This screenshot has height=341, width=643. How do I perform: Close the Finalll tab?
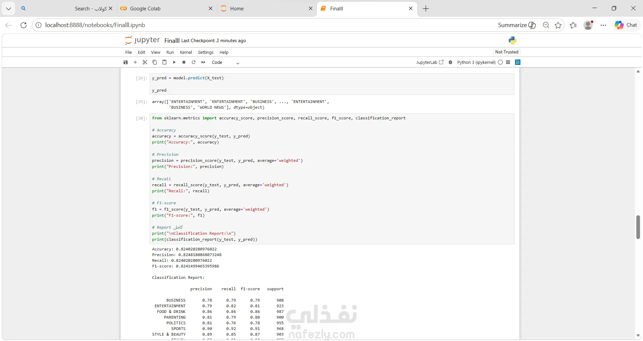click(x=411, y=9)
